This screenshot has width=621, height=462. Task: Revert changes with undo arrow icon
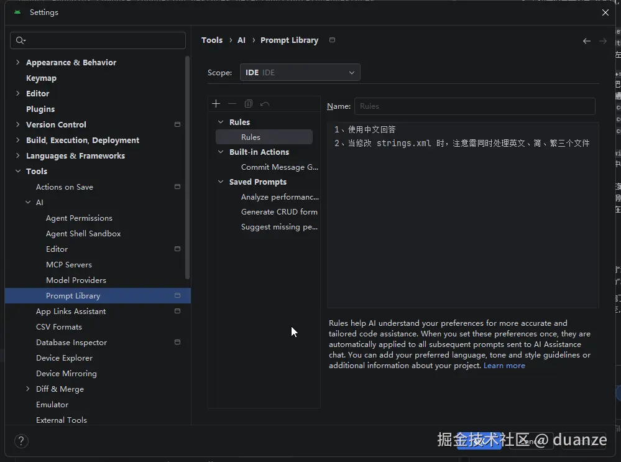click(x=265, y=104)
